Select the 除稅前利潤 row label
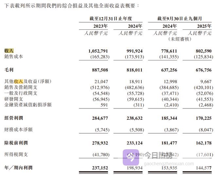Viewport: 216px width, 177px height. 16,143
